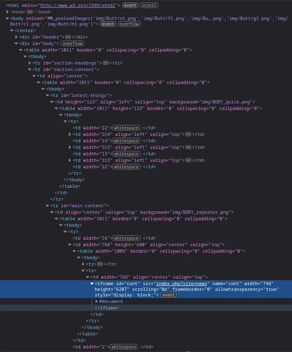Click the ellipsis badge in the head element

[30, 12]
